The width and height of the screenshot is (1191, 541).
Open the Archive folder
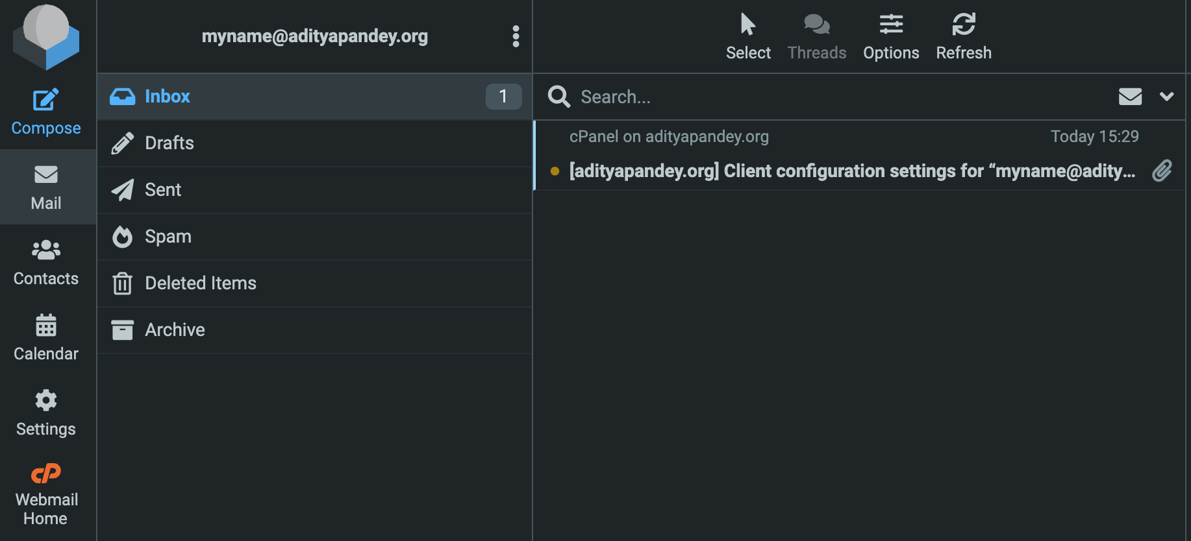(x=315, y=330)
